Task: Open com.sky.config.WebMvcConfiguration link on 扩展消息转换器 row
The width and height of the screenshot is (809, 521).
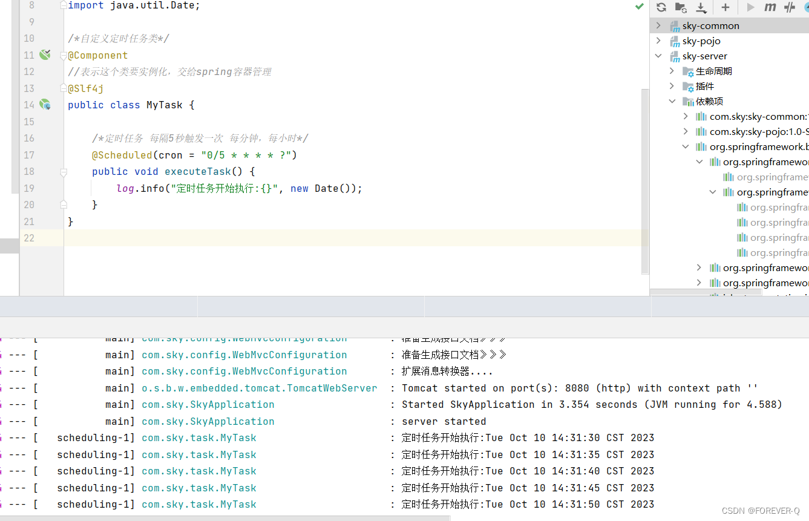Action: click(x=244, y=371)
